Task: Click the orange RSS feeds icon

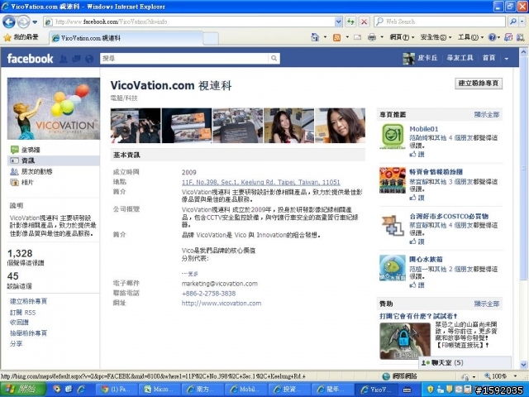Action: tap(336, 37)
